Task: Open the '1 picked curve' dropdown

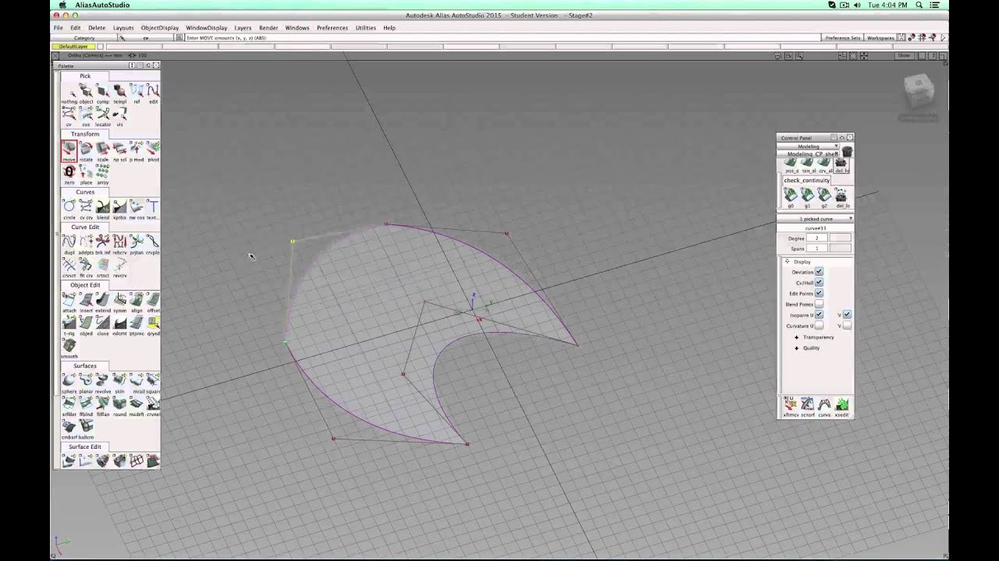Action: pos(815,219)
